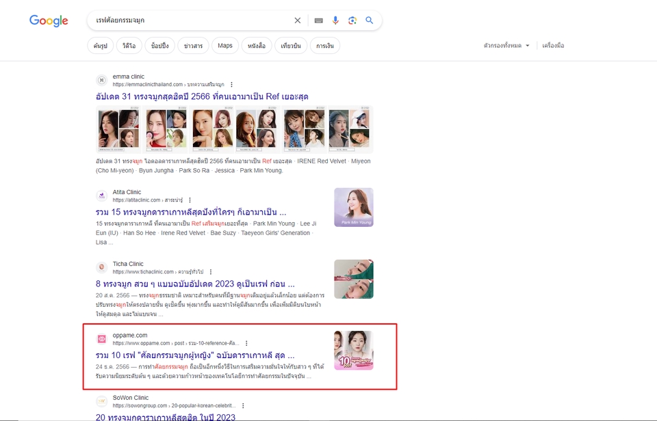The height and width of the screenshot is (421, 657).
Task: Open the three-dot menu for Atita Clinic result
Action: click(190, 200)
